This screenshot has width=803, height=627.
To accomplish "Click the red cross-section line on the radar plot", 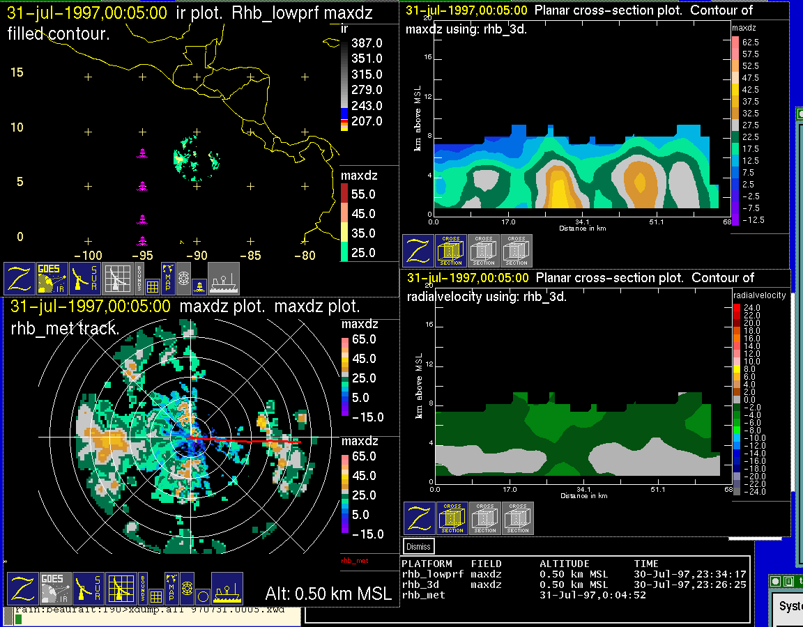I will [x=244, y=440].
